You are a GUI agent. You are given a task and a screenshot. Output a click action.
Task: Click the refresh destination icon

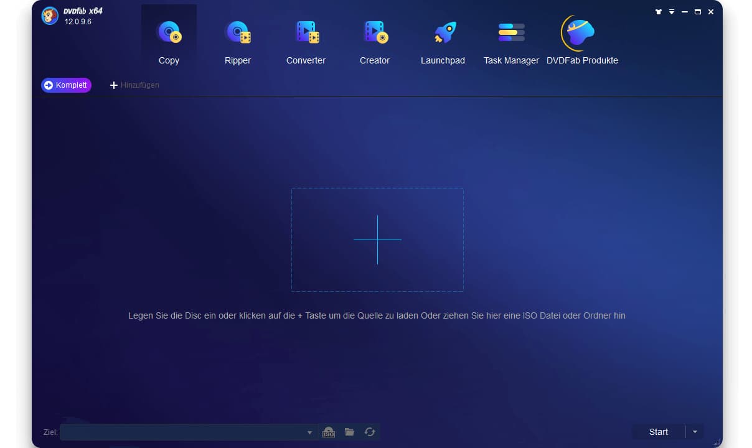pos(370,432)
